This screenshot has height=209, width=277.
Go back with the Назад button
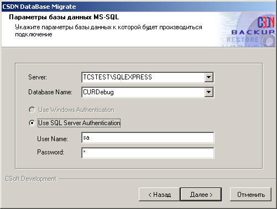(159, 195)
